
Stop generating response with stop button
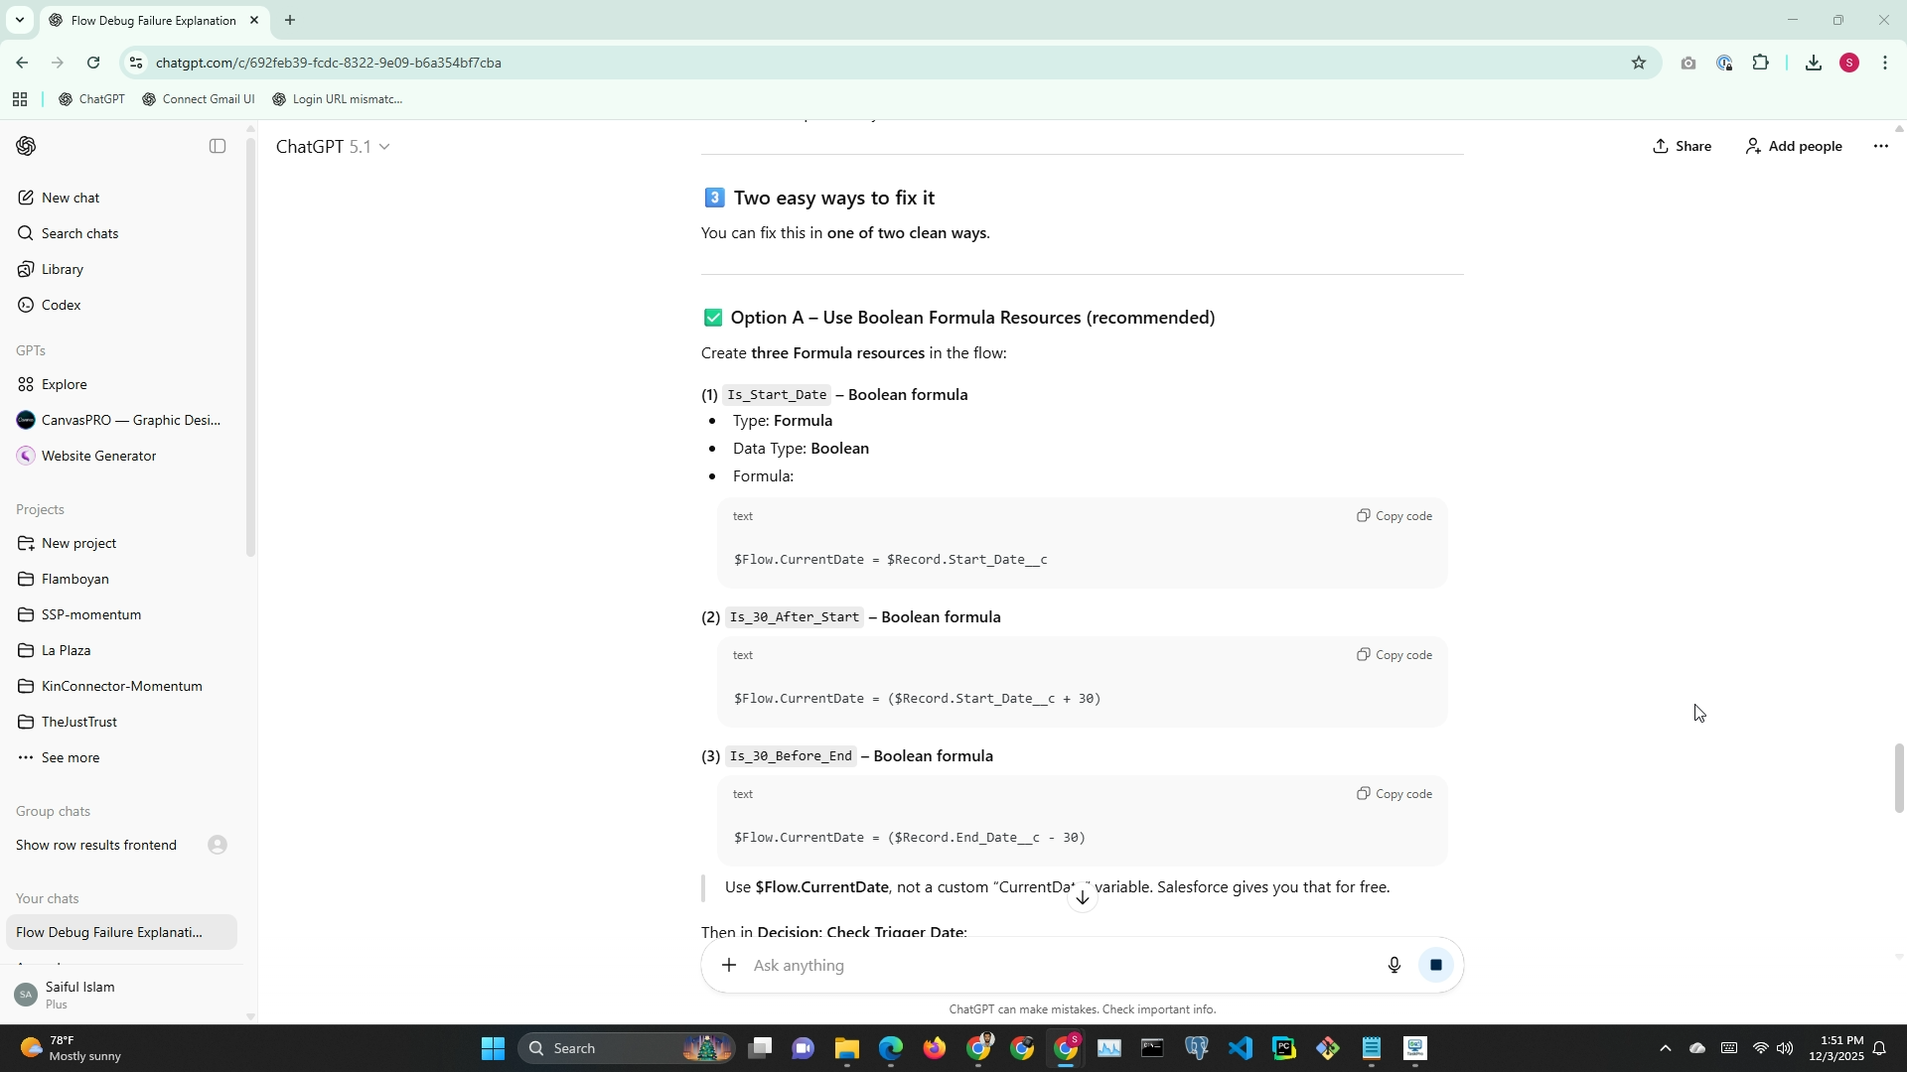tap(1435, 965)
